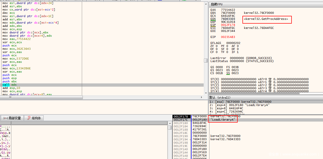Select the "mov eax,77554422" instruction line
The image size is (323, 159).
point(16,39)
